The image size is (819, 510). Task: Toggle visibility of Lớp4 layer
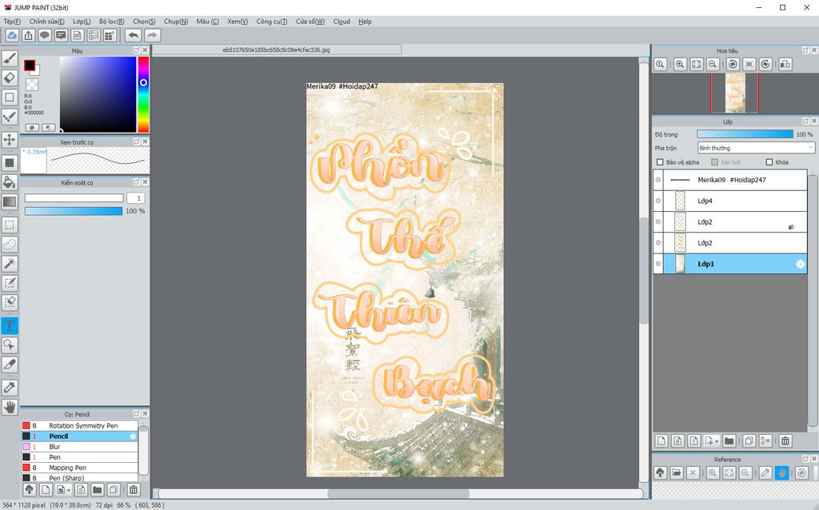point(658,201)
